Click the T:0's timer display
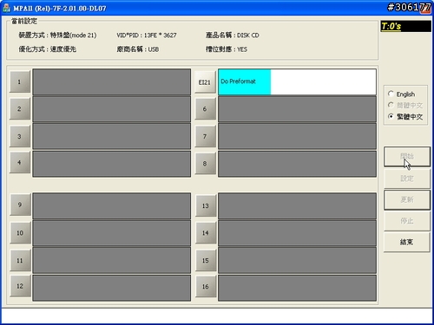434x325 pixels. [406, 26]
